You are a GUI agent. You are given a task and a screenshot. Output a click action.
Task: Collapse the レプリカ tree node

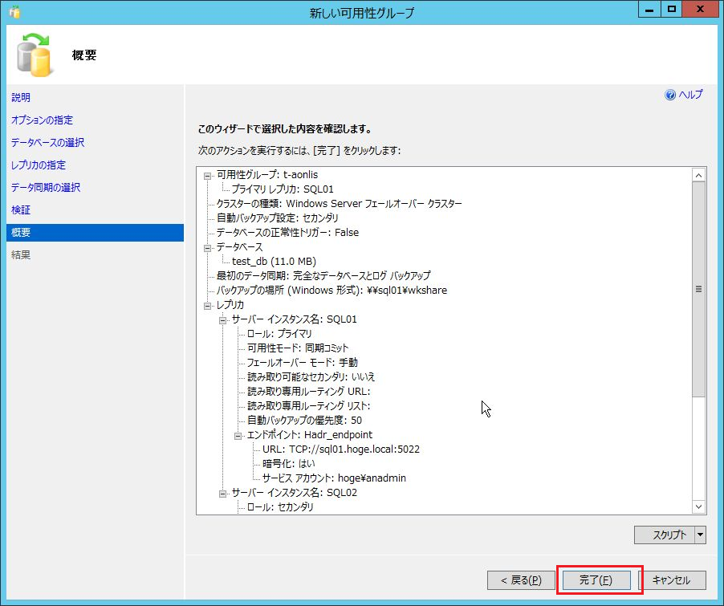[208, 305]
